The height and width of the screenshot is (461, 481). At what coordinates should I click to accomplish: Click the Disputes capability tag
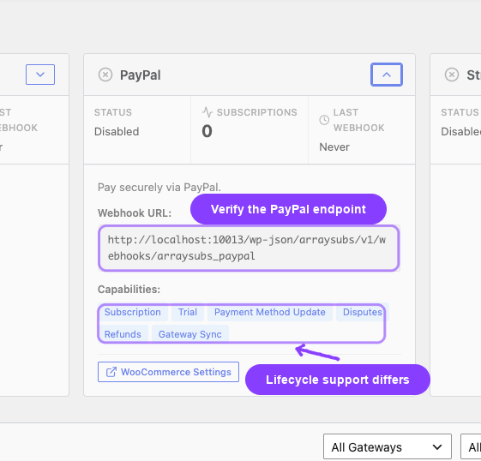click(363, 312)
